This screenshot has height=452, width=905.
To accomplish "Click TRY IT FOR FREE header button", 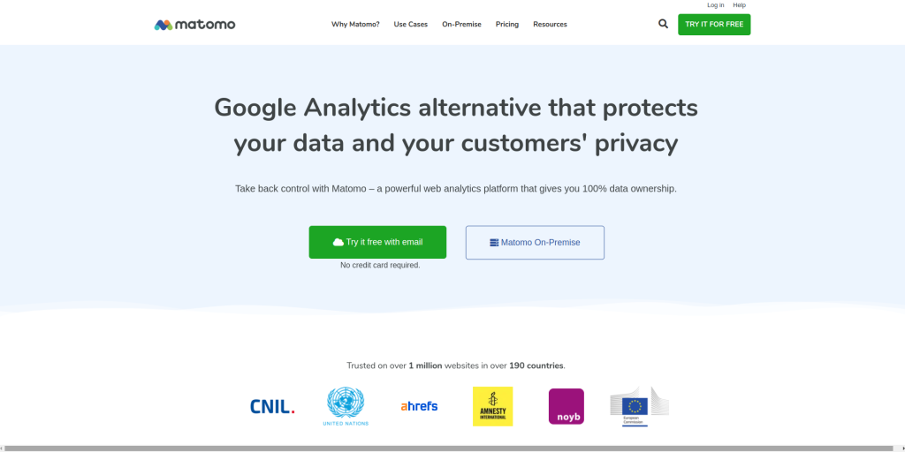I will click(x=714, y=24).
